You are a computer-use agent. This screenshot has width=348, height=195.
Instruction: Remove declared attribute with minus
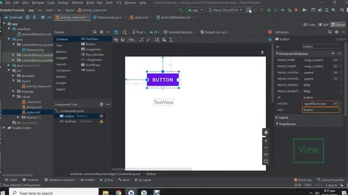coord(339,53)
